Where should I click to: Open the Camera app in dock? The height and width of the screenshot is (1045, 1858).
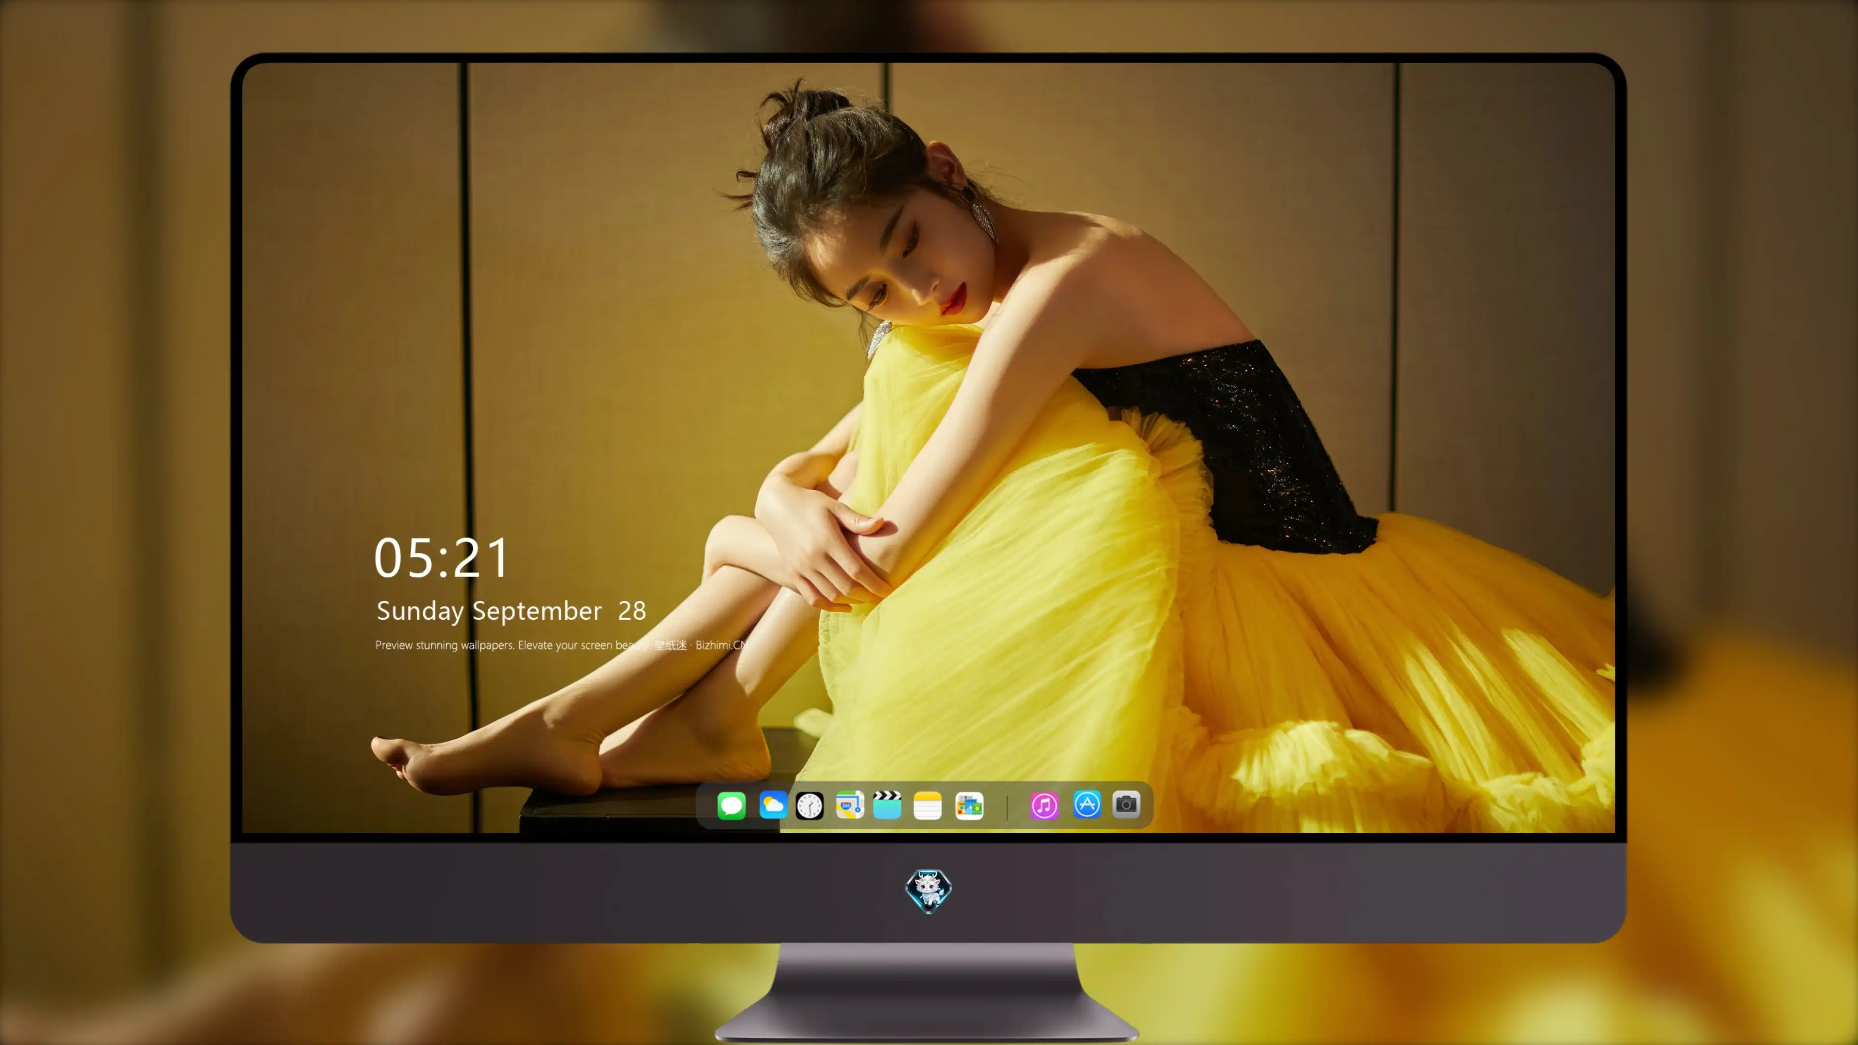pyautogui.click(x=1126, y=804)
